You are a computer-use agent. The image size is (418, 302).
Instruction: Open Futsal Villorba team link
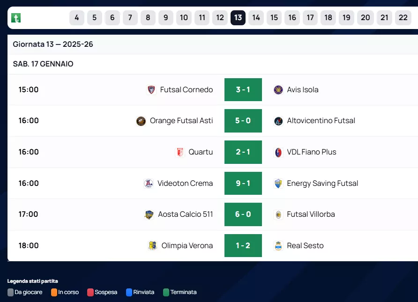(311, 214)
